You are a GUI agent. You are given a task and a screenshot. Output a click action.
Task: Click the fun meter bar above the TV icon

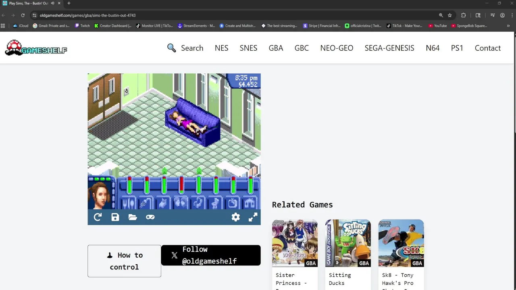click(233, 185)
